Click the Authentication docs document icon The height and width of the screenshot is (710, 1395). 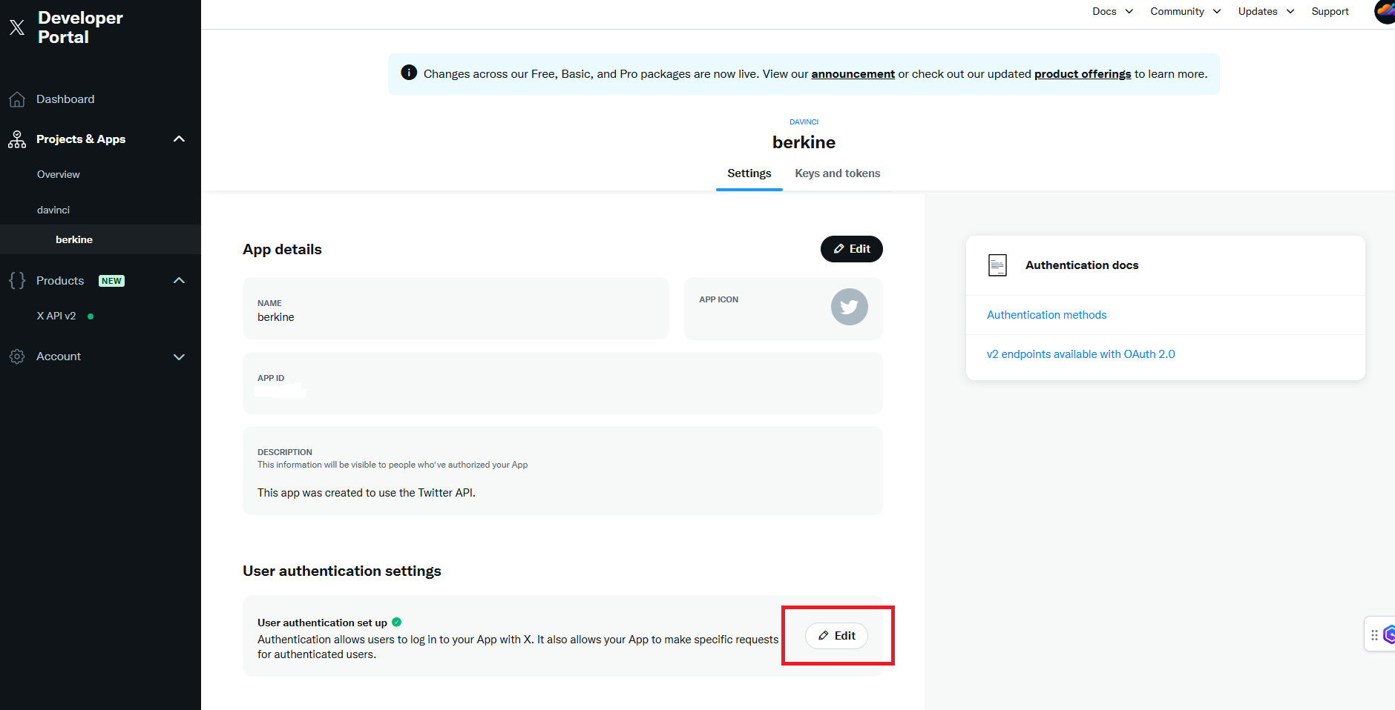pyautogui.click(x=997, y=265)
